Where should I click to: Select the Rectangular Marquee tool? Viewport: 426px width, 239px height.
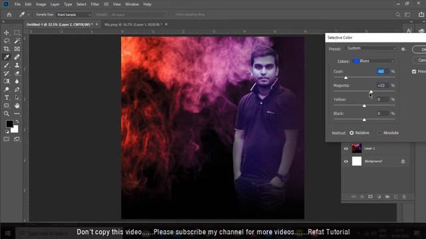[x=17, y=33]
